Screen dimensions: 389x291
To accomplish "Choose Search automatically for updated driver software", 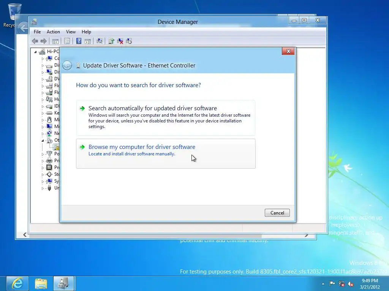I will (x=166, y=118).
